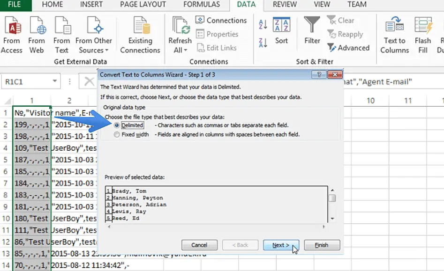Image resolution: width=444 pixels, height=271 pixels.
Task: Click preview row 'Peterson, Adrian'
Action: [139, 205]
